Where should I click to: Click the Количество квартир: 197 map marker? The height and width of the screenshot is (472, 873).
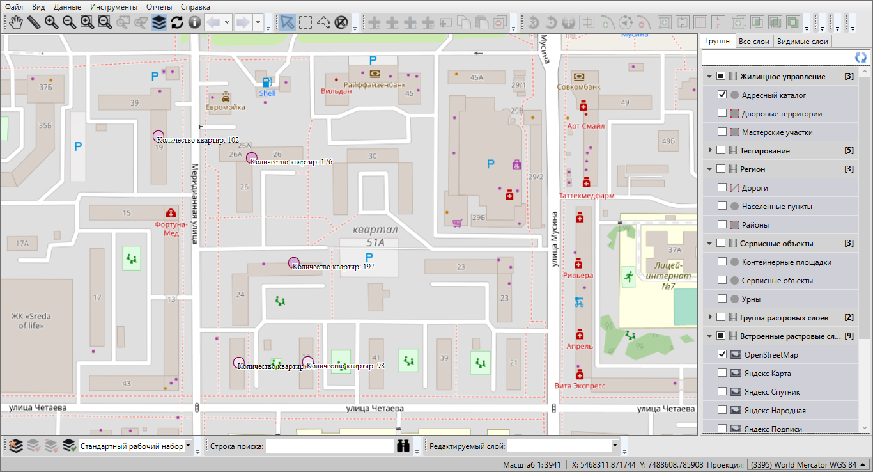click(x=294, y=262)
